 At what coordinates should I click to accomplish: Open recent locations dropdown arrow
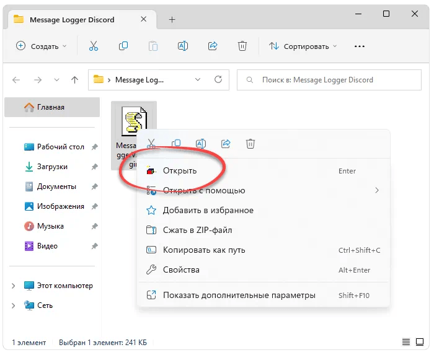pyautogui.click(x=56, y=80)
